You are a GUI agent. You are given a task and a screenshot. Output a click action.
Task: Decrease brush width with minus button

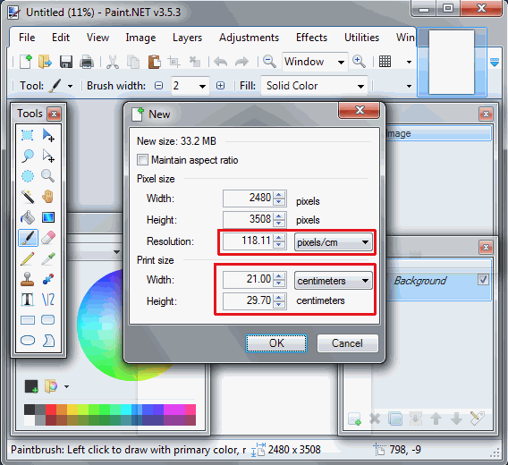[x=159, y=86]
